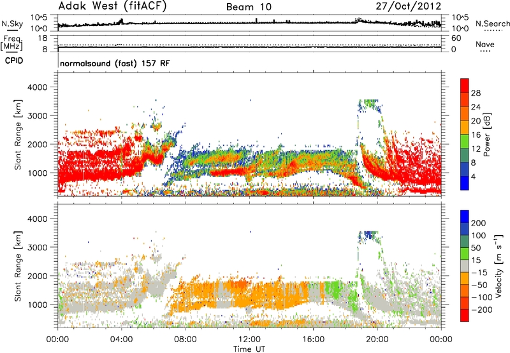
Task: Click the '18' frequency tick label
Action: tap(43, 38)
